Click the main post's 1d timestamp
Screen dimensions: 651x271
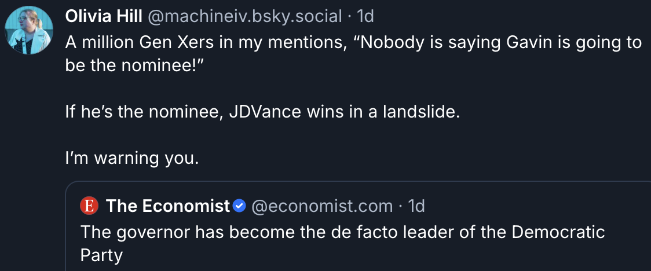tap(365, 17)
